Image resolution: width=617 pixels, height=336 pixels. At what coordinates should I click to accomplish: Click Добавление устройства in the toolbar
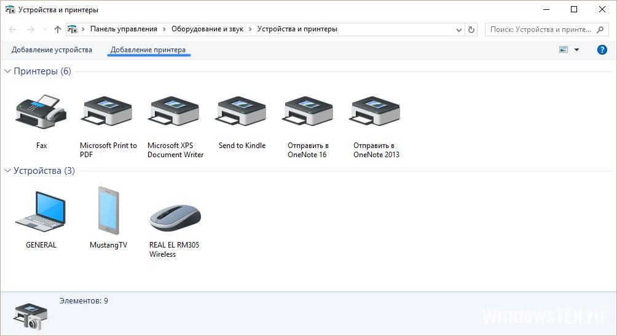52,50
